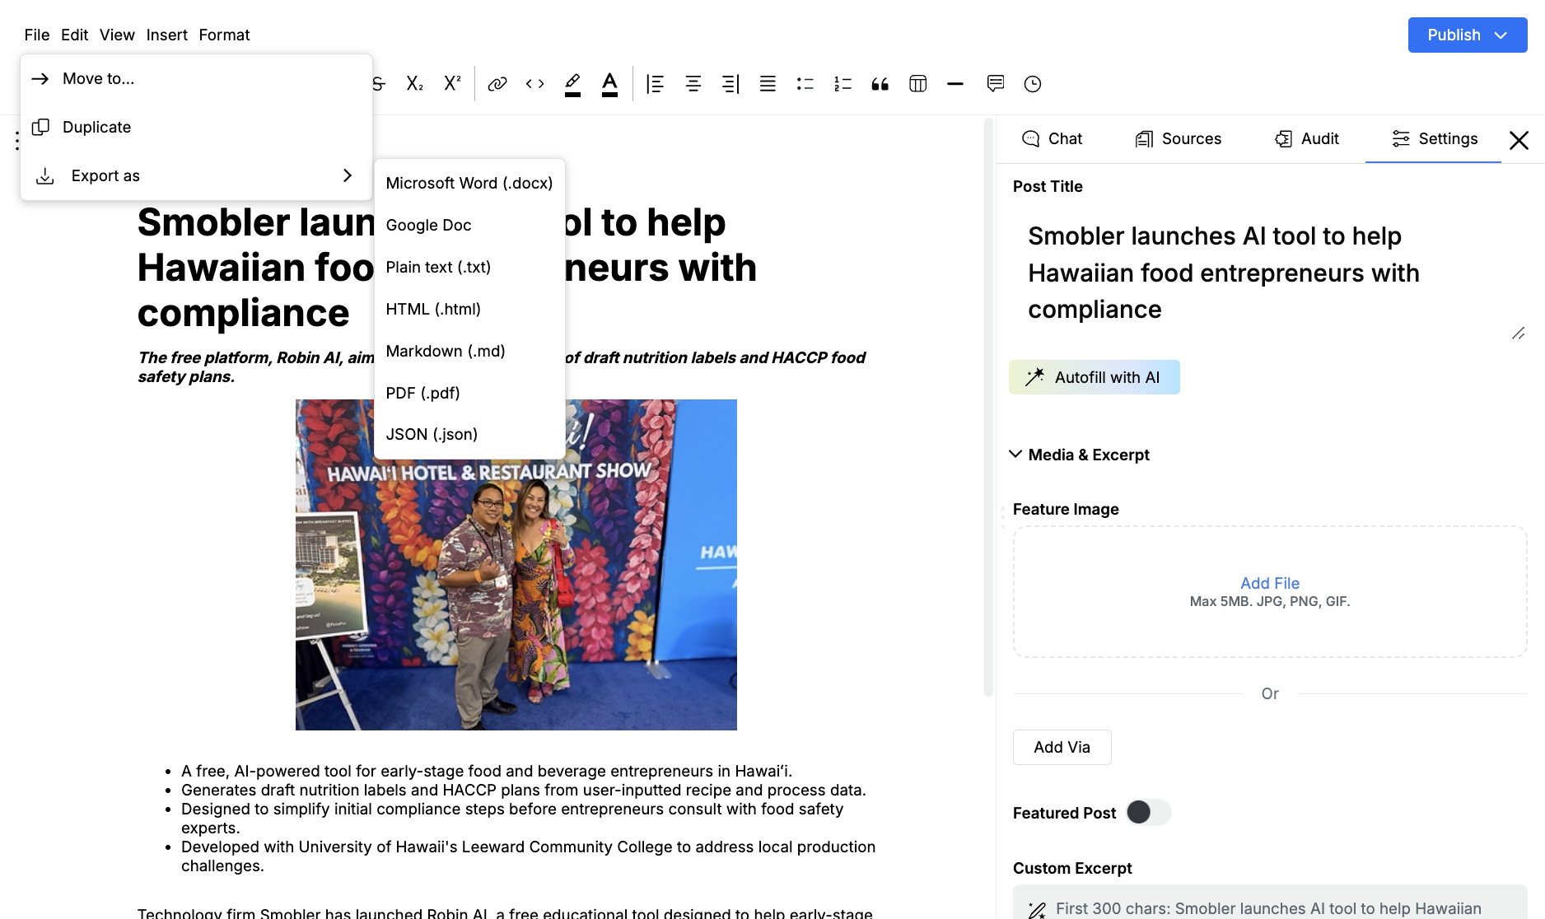Viewport: 1545px width, 919px height.
Task: Toggle inline code formatting icon
Action: 535,84
